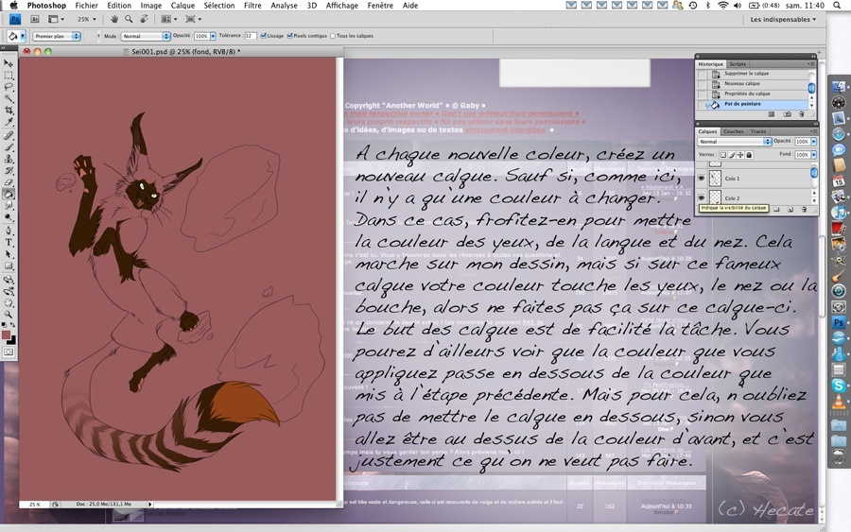Viewport: 851px width, 532px height.
Task: Toggle lock position
Action: 740,155
